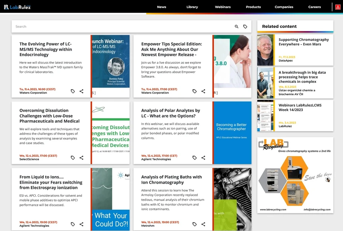343x231 pixels.
Task: Open the user account icon in header
Action: [337, 7]
